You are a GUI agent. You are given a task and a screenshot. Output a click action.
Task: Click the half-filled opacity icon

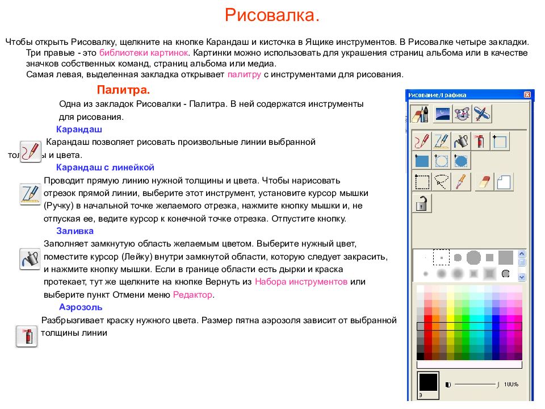click(x=448, y=385)
